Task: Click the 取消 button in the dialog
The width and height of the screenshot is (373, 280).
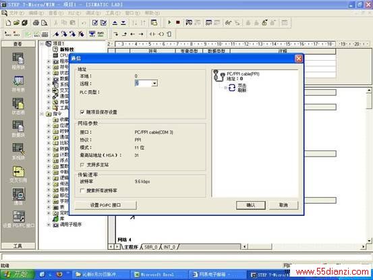Action: point(283,205)
